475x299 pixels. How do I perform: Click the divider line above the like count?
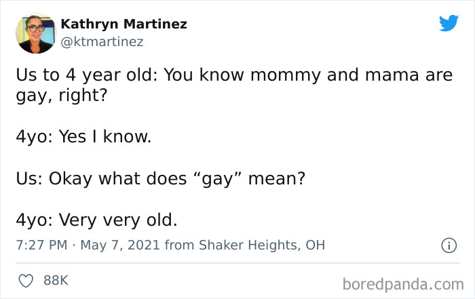pos(237,262)
